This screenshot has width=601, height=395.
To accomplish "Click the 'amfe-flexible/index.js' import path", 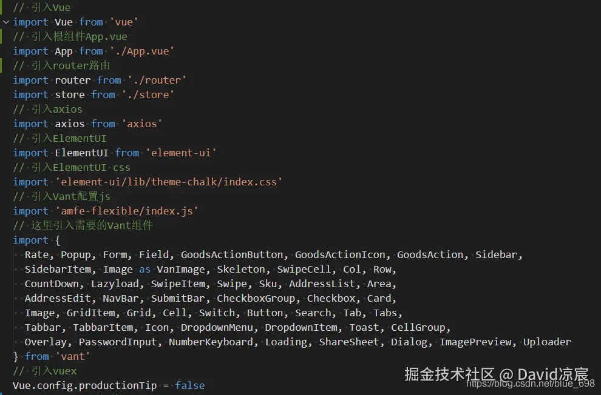I will [x=127, y=211].
